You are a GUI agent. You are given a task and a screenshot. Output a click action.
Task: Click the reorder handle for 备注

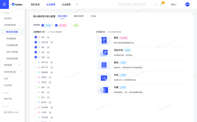(48, 97)
